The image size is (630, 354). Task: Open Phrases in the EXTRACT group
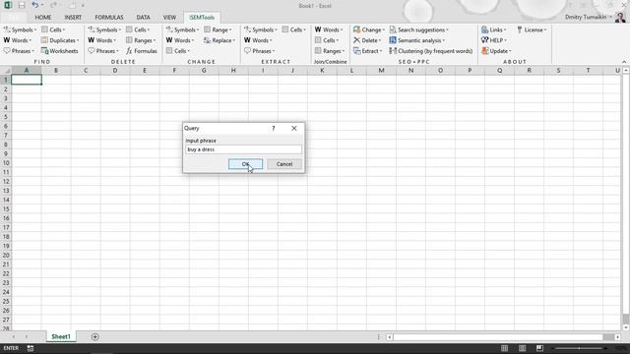(260, 51)
